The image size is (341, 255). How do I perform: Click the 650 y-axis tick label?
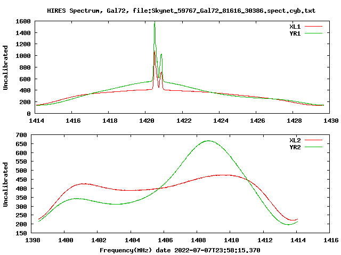(x=21, y=144)
